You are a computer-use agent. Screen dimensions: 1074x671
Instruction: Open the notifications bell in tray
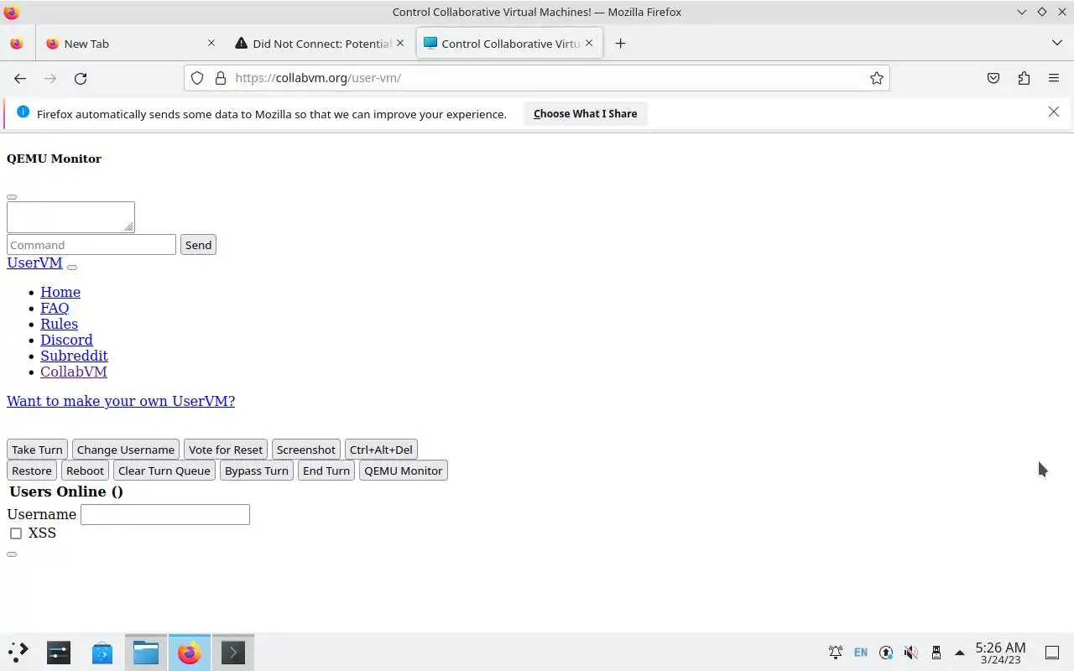(x=836, y=653)
